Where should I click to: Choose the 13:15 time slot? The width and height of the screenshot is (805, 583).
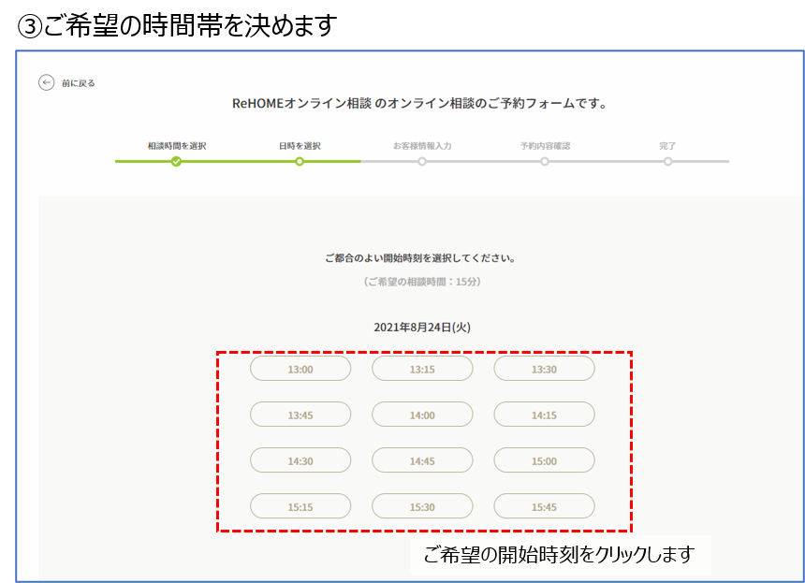click(422, 369)
